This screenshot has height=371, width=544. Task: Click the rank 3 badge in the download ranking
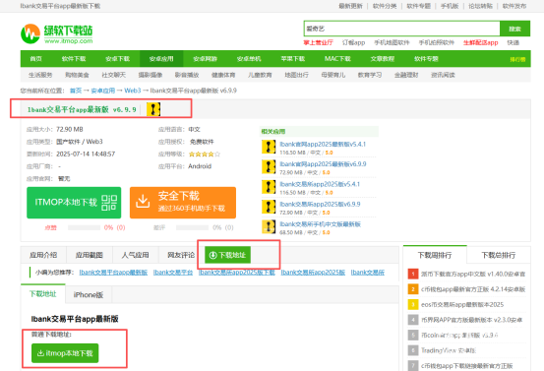click(413, 304)
